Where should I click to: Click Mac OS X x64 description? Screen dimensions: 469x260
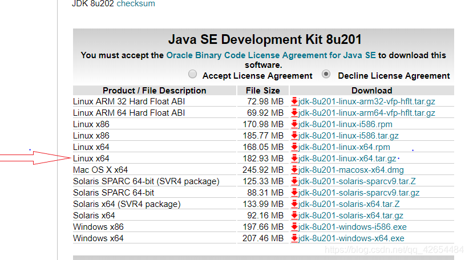pyautogui.click(x=100, y=170)
